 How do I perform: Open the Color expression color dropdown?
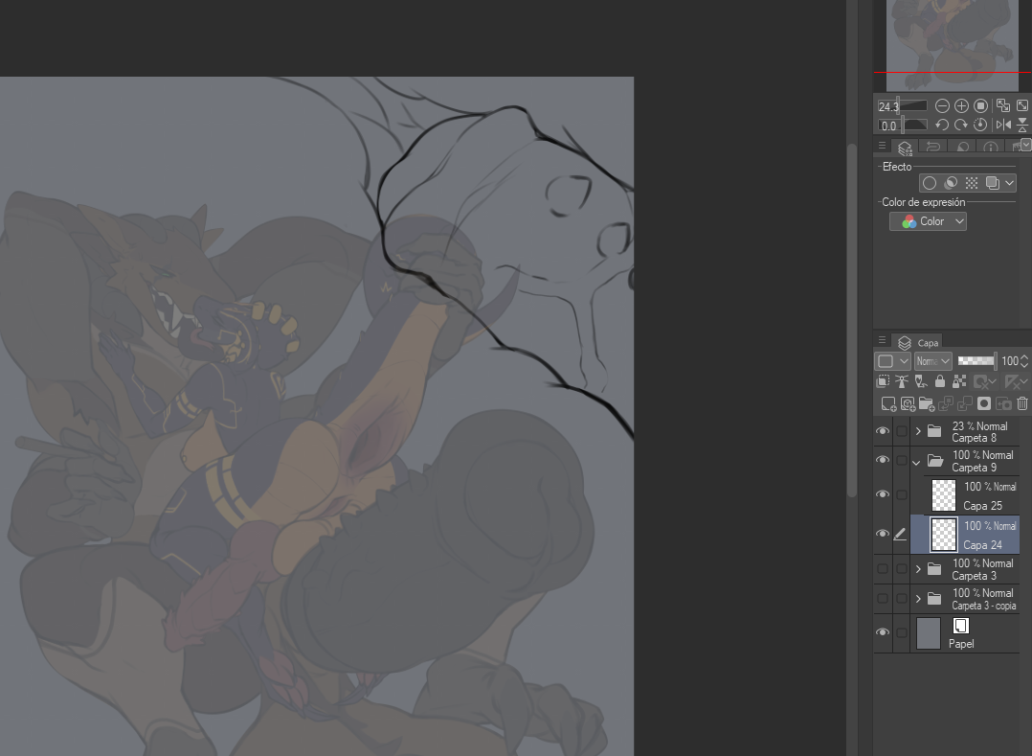pyautogui.click(x=928, y=221)
